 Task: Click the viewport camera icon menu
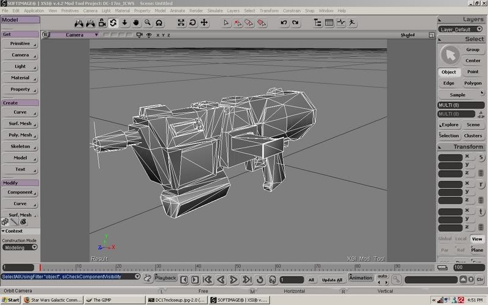[x=140, y=35]
